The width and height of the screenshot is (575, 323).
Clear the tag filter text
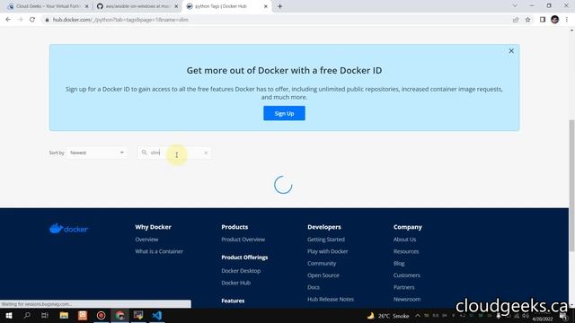pyautogui.click(x=206, y=153)
